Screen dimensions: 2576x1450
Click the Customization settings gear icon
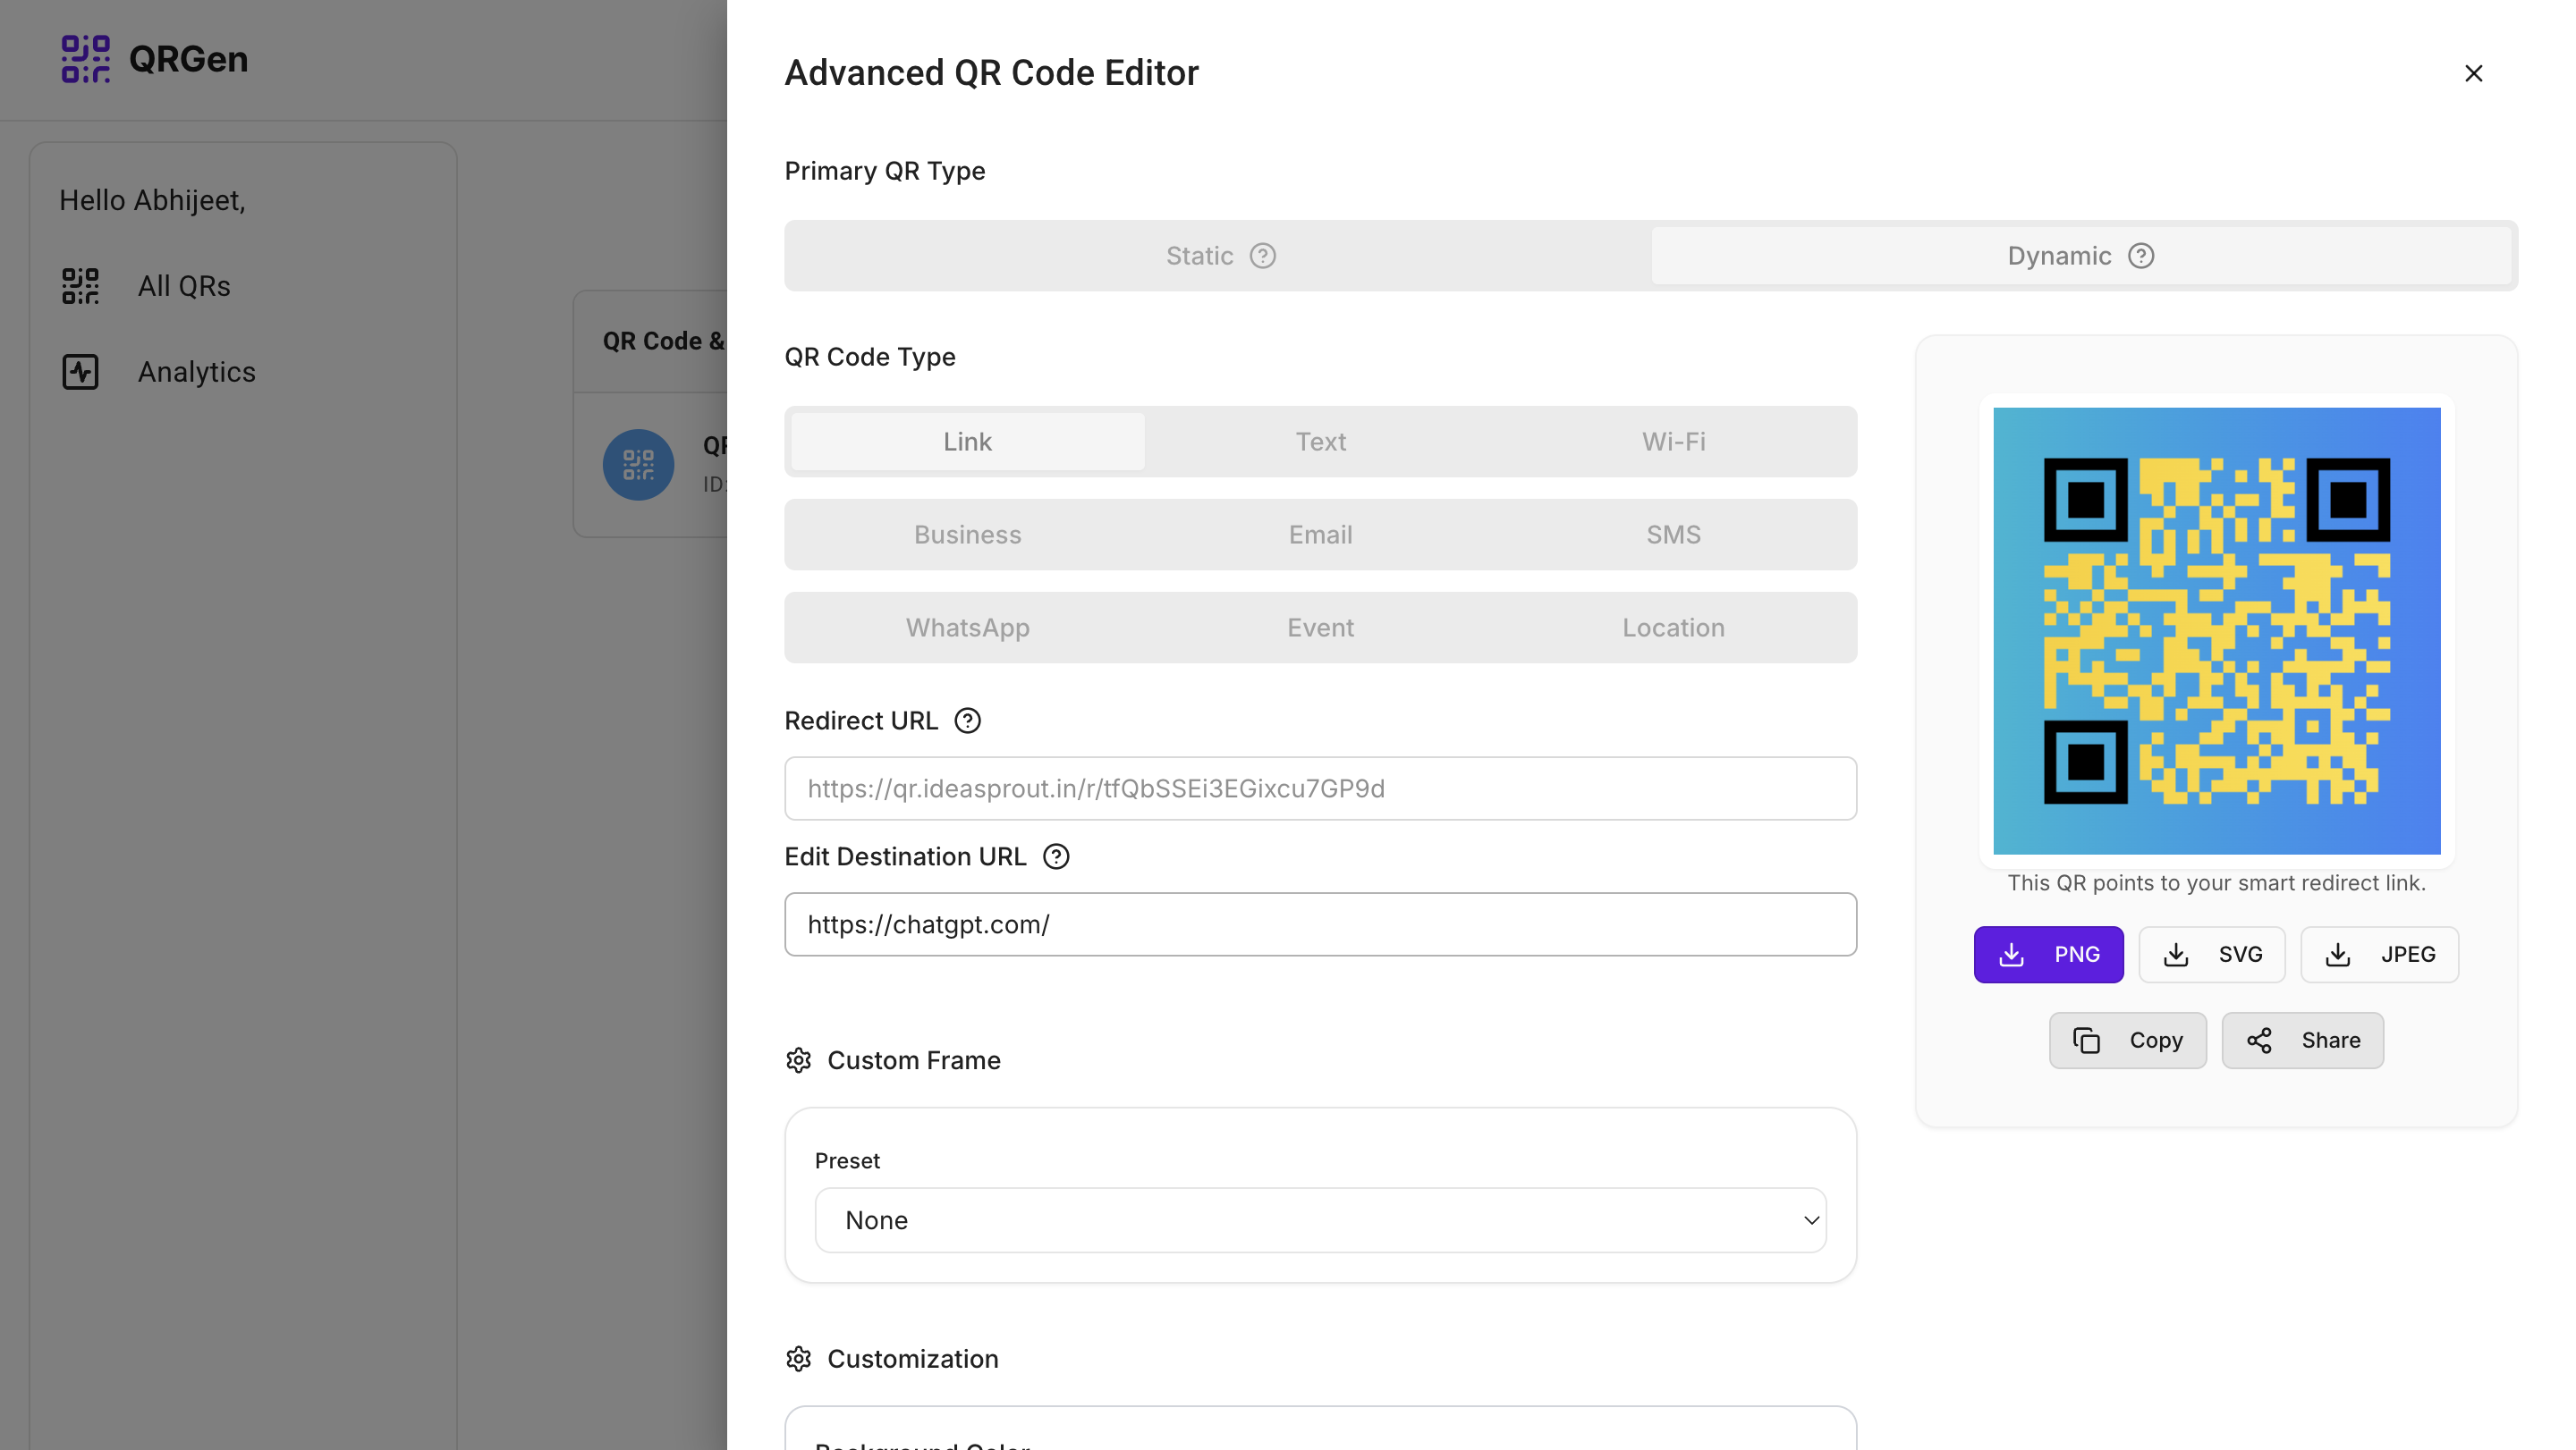pos(799,1359)
